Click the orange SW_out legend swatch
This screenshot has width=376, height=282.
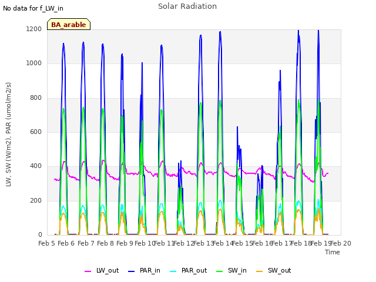tap(260, 271)
